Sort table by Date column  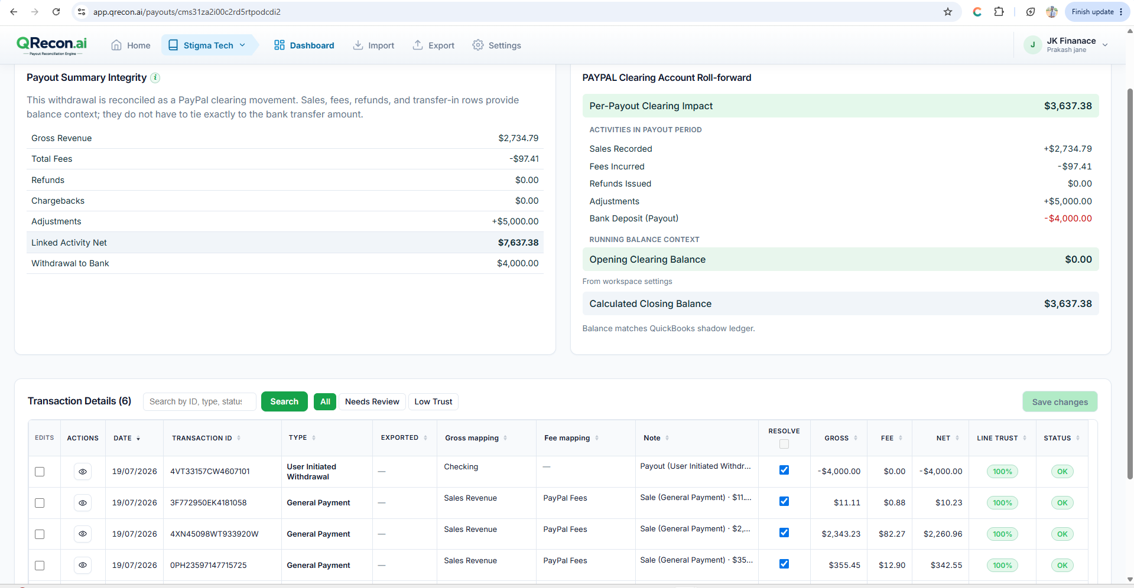126,438
